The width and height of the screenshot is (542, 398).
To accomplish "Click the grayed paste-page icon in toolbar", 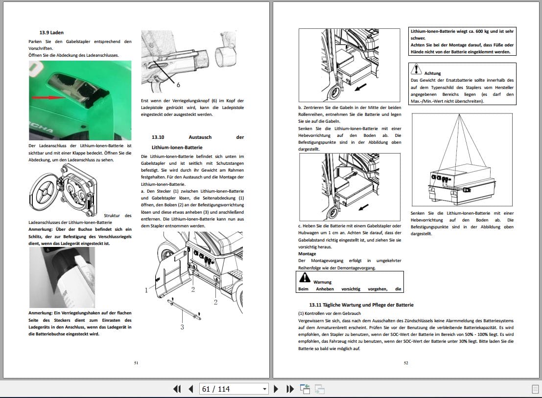I will point(319,389).
